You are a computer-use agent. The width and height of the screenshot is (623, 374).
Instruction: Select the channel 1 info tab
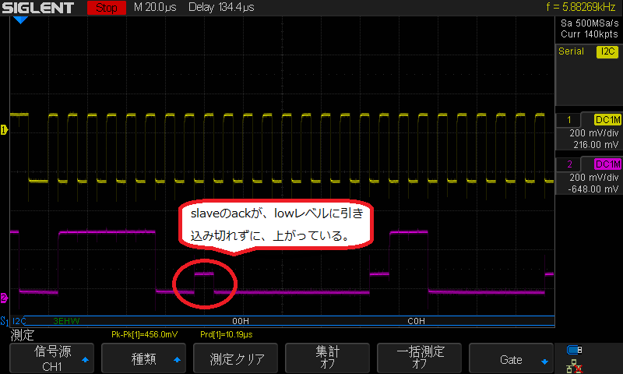click(x=568, y=120)
